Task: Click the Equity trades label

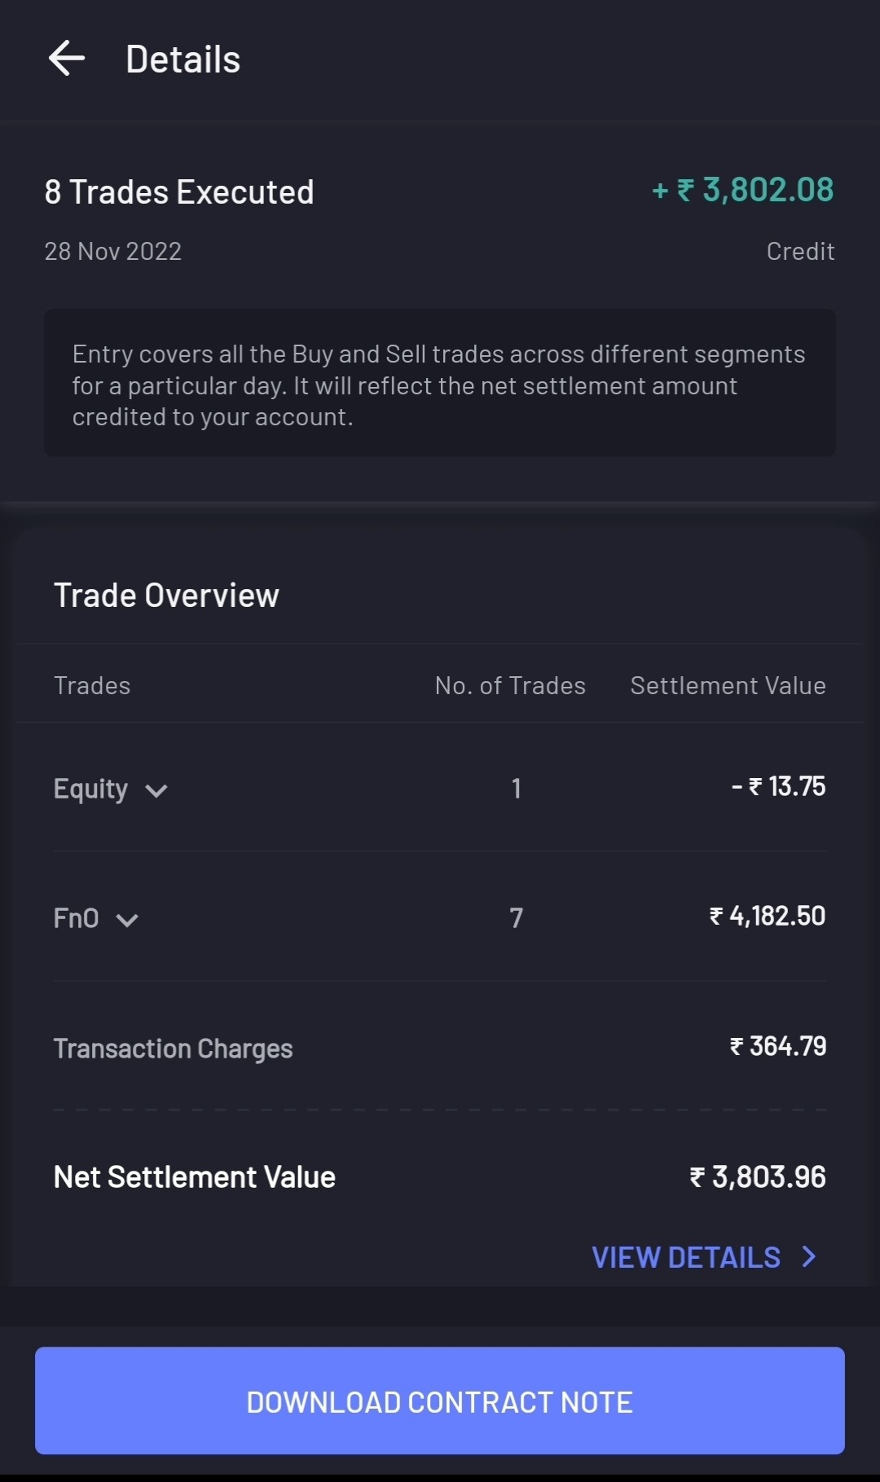Action: pos(90,789)
